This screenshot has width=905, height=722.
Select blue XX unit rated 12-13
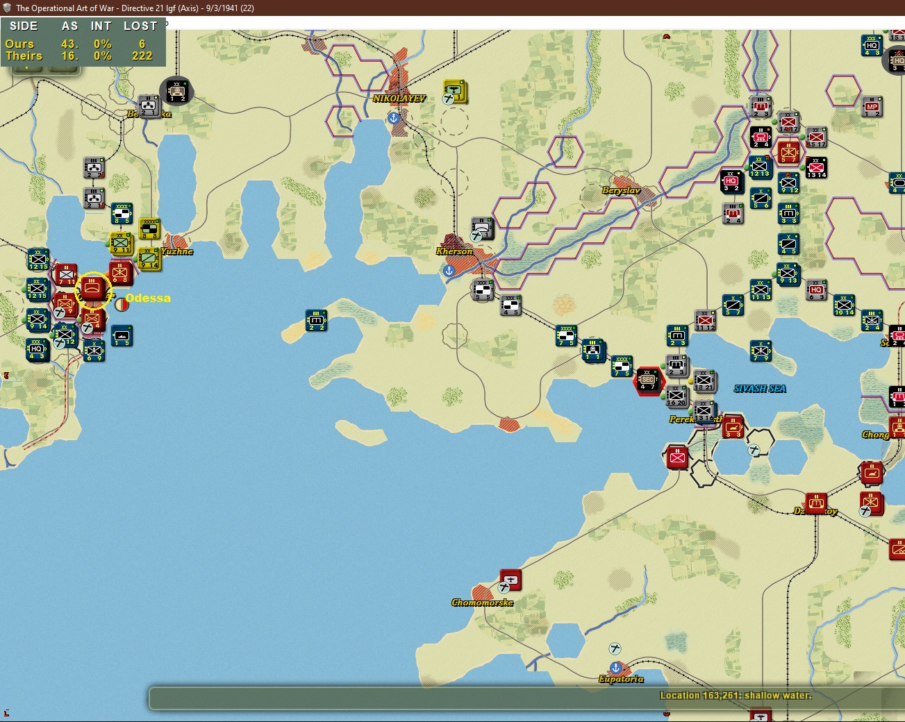(761, 167)
